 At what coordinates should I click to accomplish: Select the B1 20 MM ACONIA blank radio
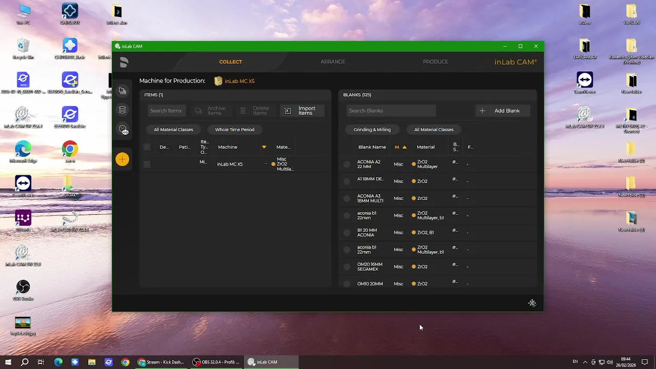tap(347, 233)
